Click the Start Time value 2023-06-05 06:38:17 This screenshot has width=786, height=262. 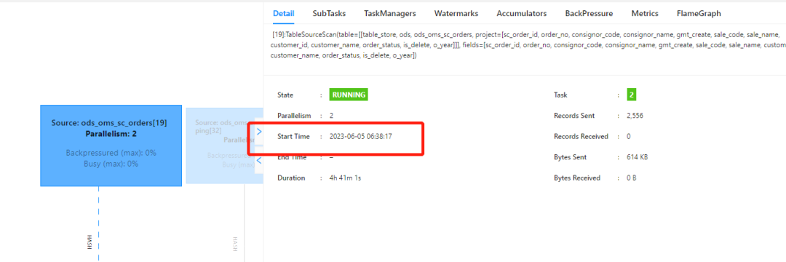[x=360, y=136]
